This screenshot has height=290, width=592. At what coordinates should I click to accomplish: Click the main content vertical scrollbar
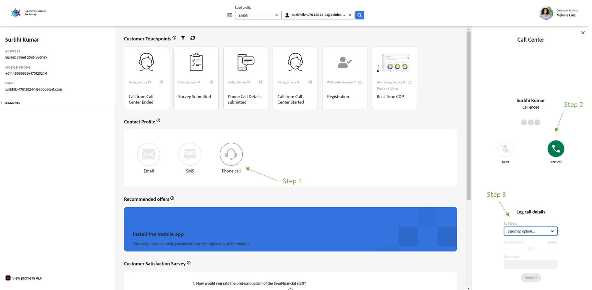tap(469, 116)
